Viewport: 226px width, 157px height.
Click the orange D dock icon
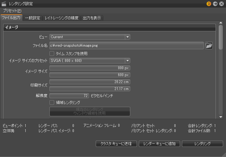(x=209, y=4)
